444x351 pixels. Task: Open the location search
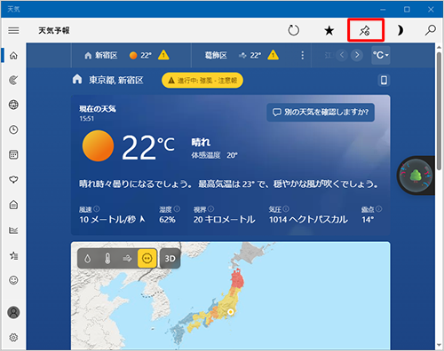pos(430,30)
